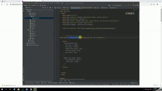This screenshot has width=162, height=91.
Task: Click the Search Everywhere magnifier icon
Action: coord(134,5)
